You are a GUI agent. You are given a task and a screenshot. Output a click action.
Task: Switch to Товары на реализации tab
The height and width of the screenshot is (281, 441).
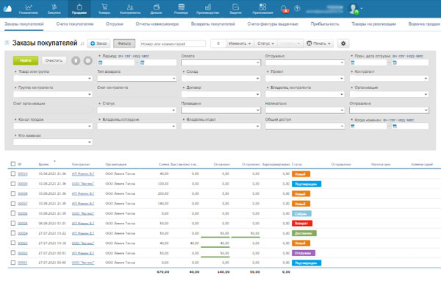tap(374, 24)
